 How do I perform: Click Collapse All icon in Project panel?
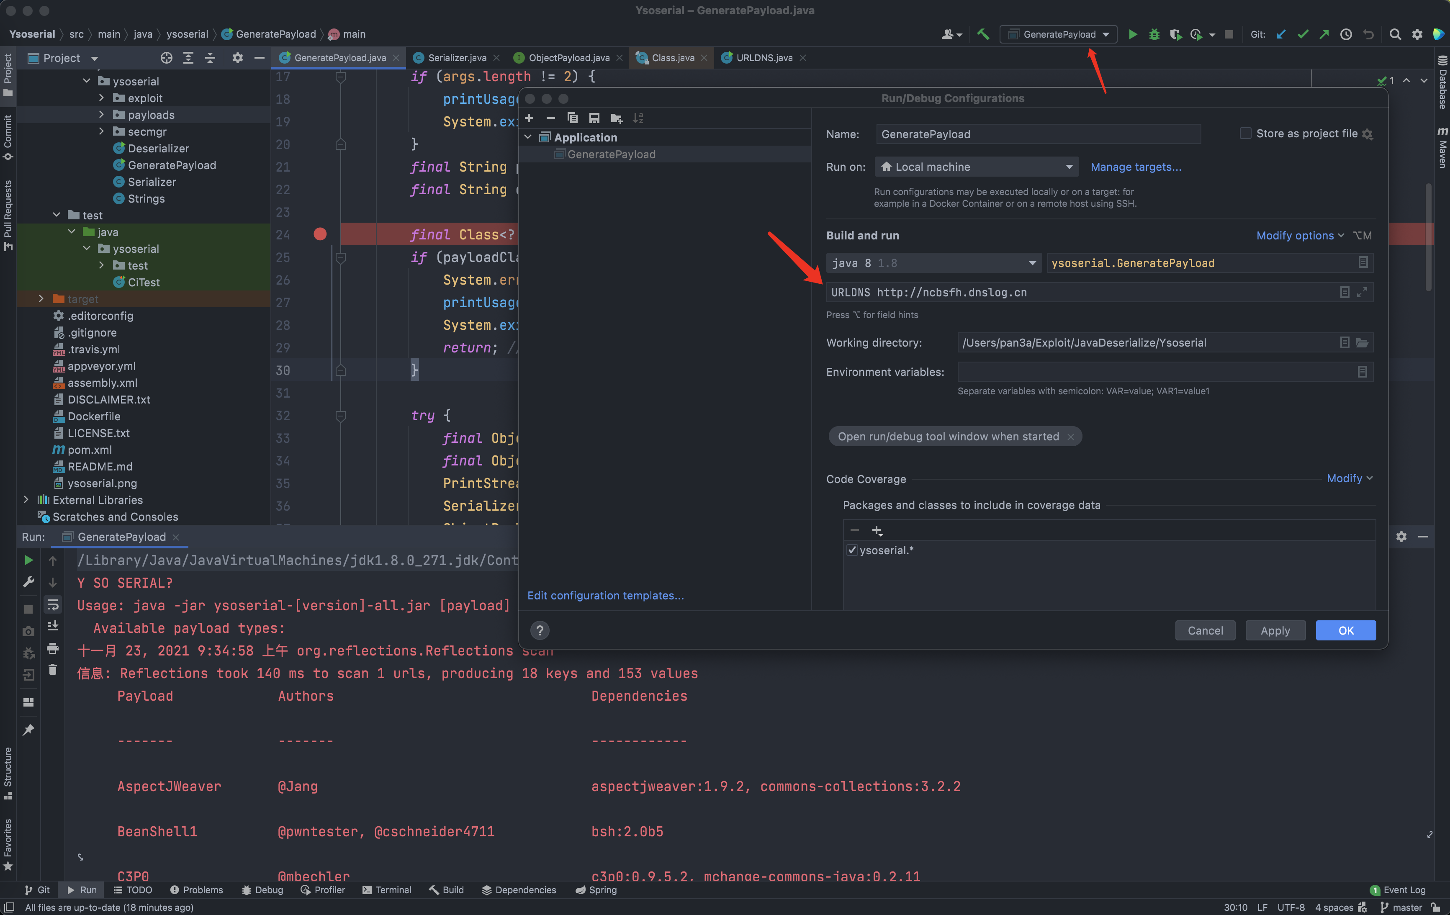coord(210,58)
